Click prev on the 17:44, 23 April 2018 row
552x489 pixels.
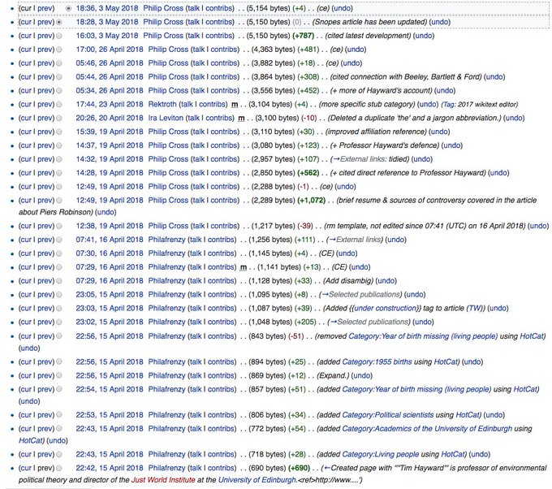[x=45, y=104]
